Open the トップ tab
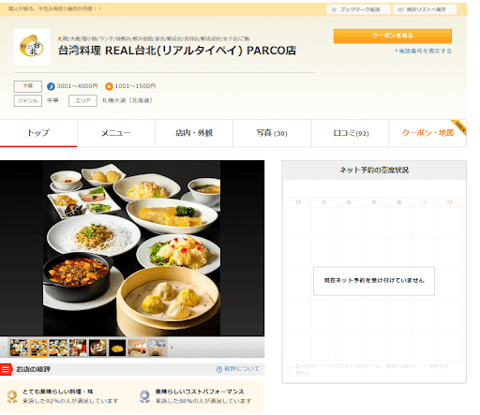 [38, 133]
